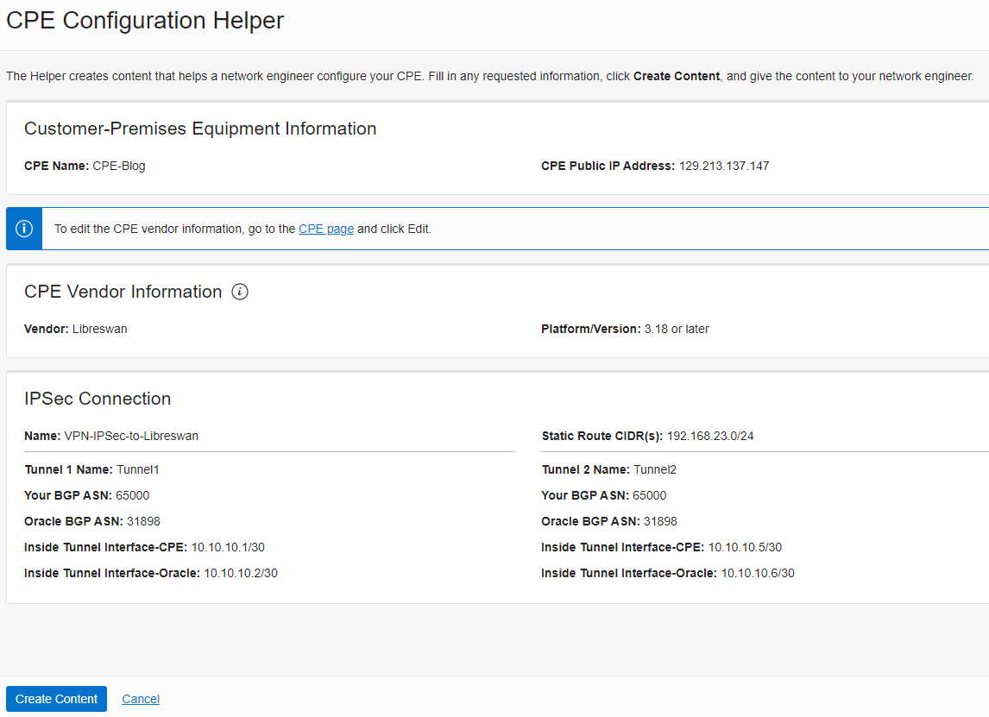Click info icon beside CPE Vendor Information
Screen dimensions: 989x717
[240, 292]
